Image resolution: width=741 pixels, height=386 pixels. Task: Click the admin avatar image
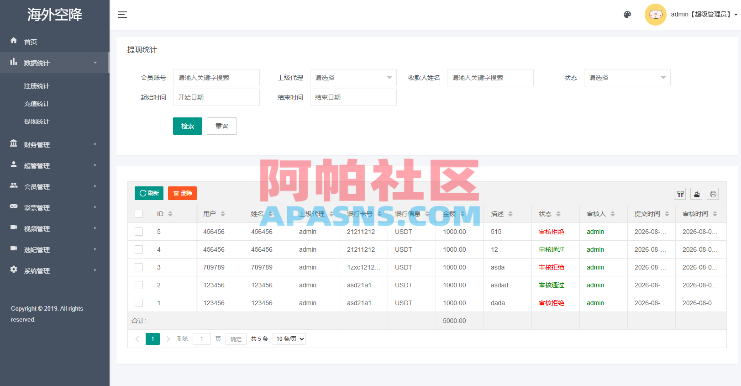[656, 15]
